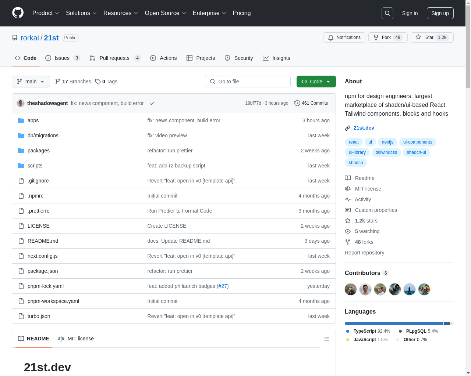Click the third contributor avatar

(x=380, y=289)
